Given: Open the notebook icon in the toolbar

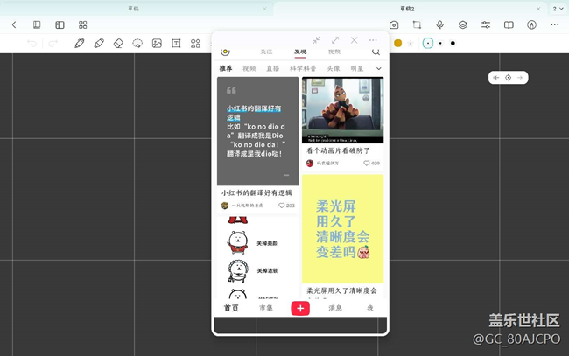Looking at the screenshot, I should (37, 24).
